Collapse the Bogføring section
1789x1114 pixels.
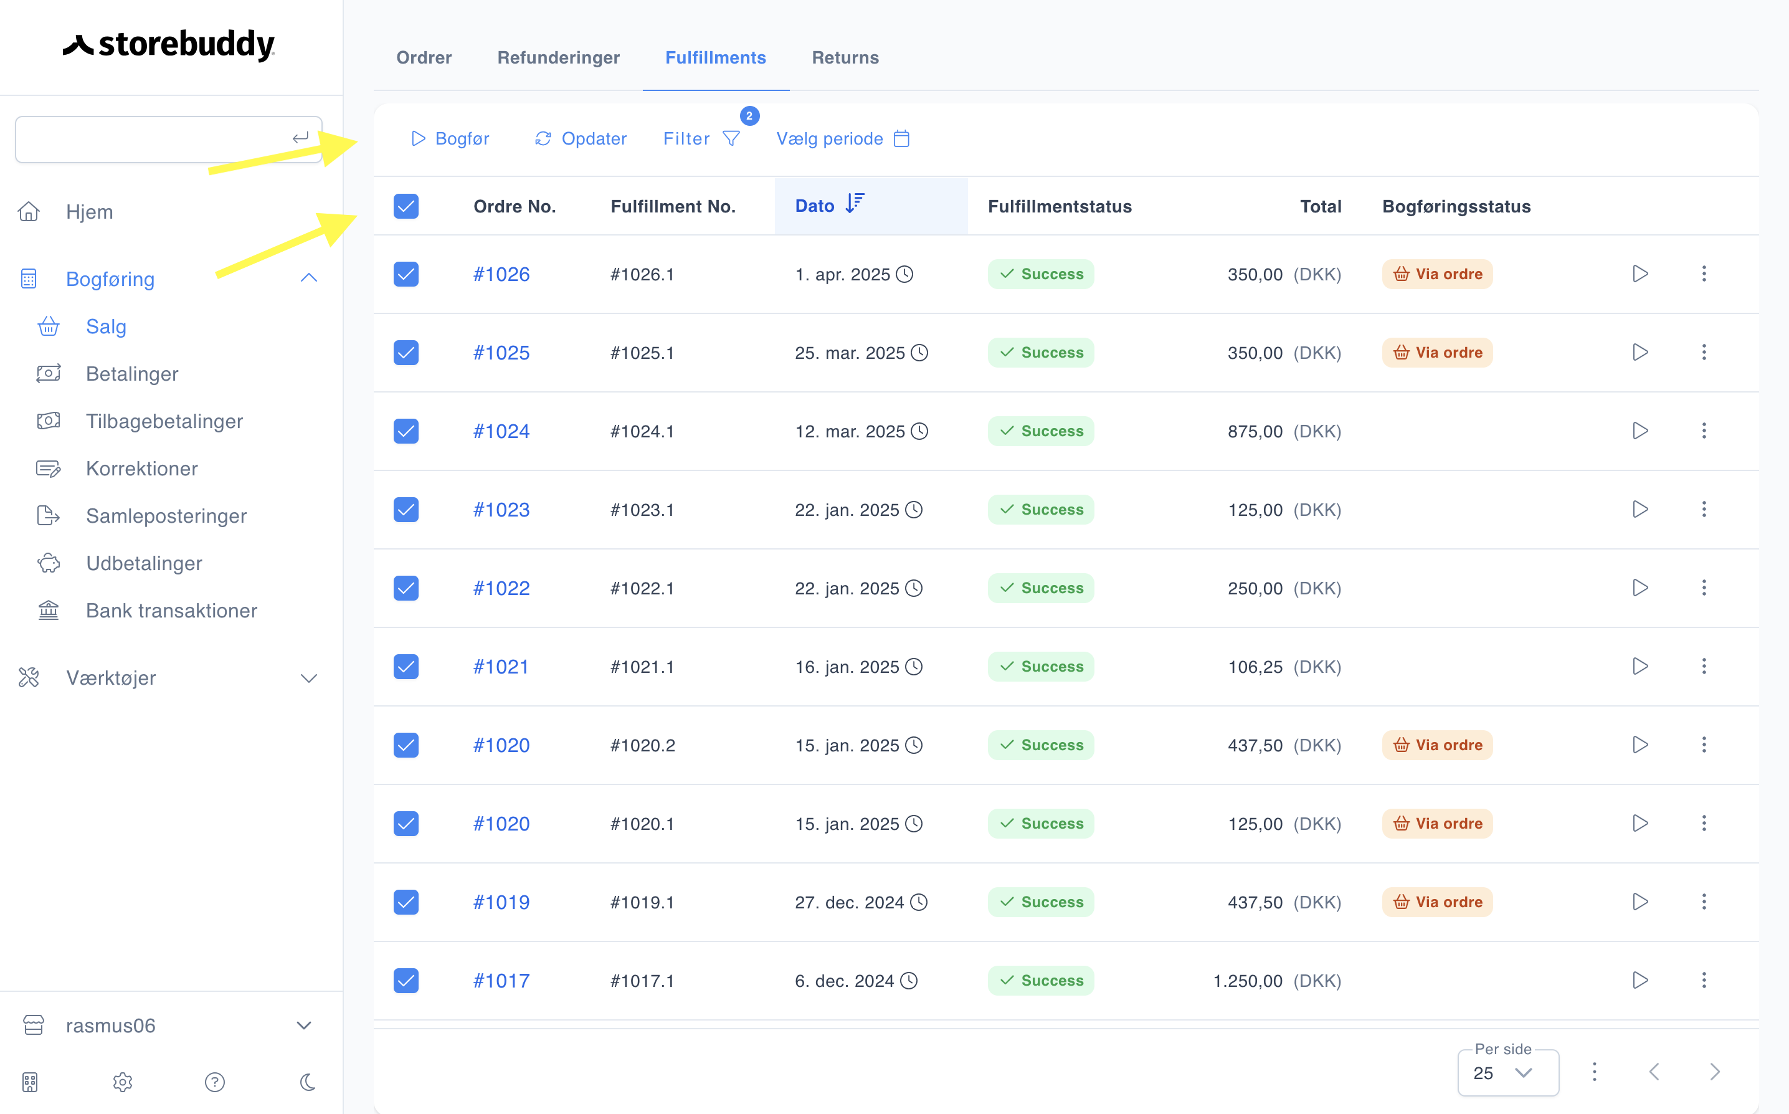point(308,278)
